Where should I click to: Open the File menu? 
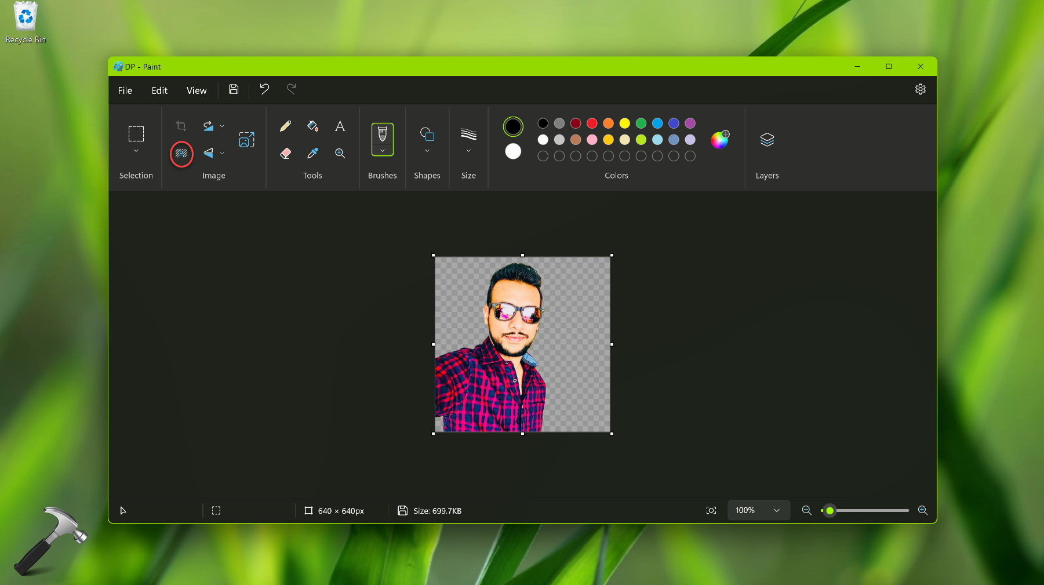125,90
